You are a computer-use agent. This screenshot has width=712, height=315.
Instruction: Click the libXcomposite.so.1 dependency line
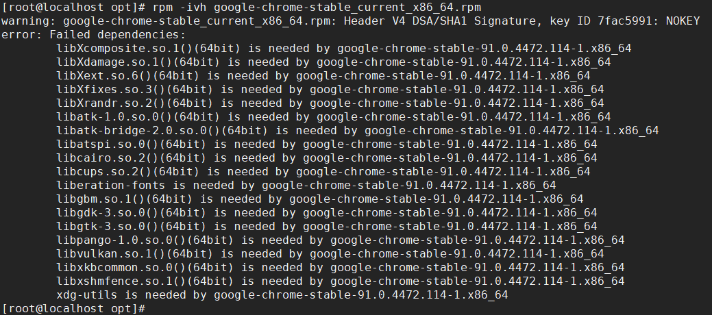pyautogui.click(x=344, y=49)
